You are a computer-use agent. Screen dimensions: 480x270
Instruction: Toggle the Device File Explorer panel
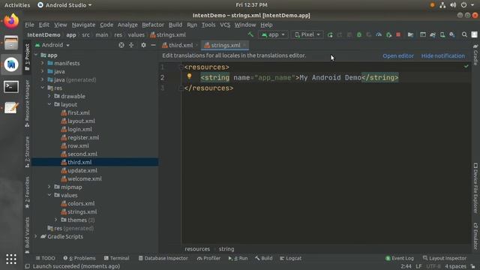pyautogui.click(x=475, y=188)
